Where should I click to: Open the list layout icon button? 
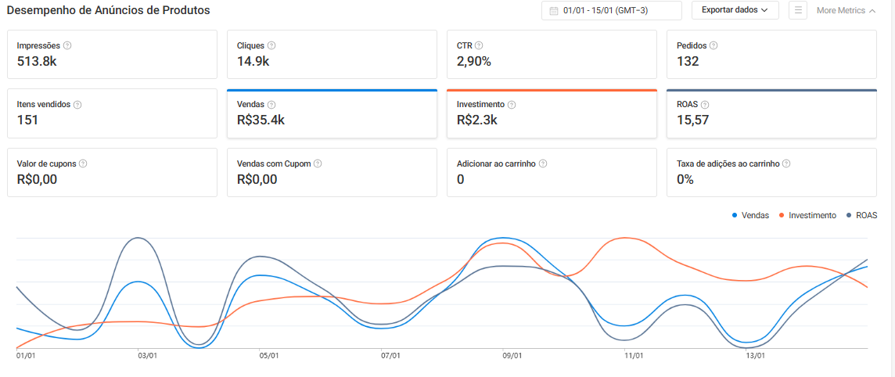tap(798, 10)
